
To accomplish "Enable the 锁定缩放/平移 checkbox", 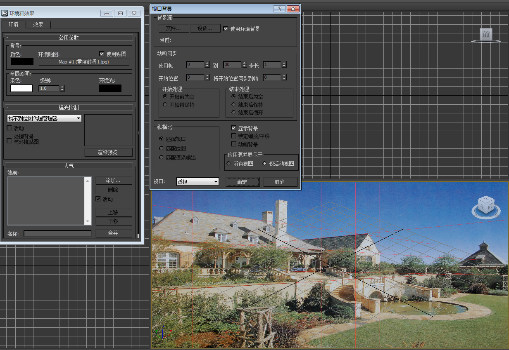I will coord(234,136).
